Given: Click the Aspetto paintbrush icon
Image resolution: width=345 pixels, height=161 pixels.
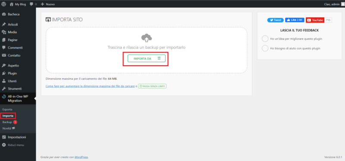Looking at the screenshot, I should point(4,66).
